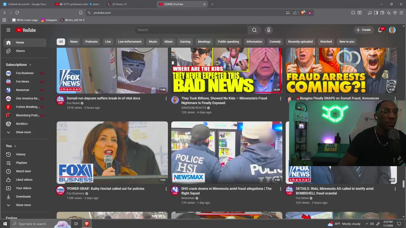The width and height of the screenshot is (406, 228).
Task: Open the Subscriptions section chevron
Action: (30, 65)
